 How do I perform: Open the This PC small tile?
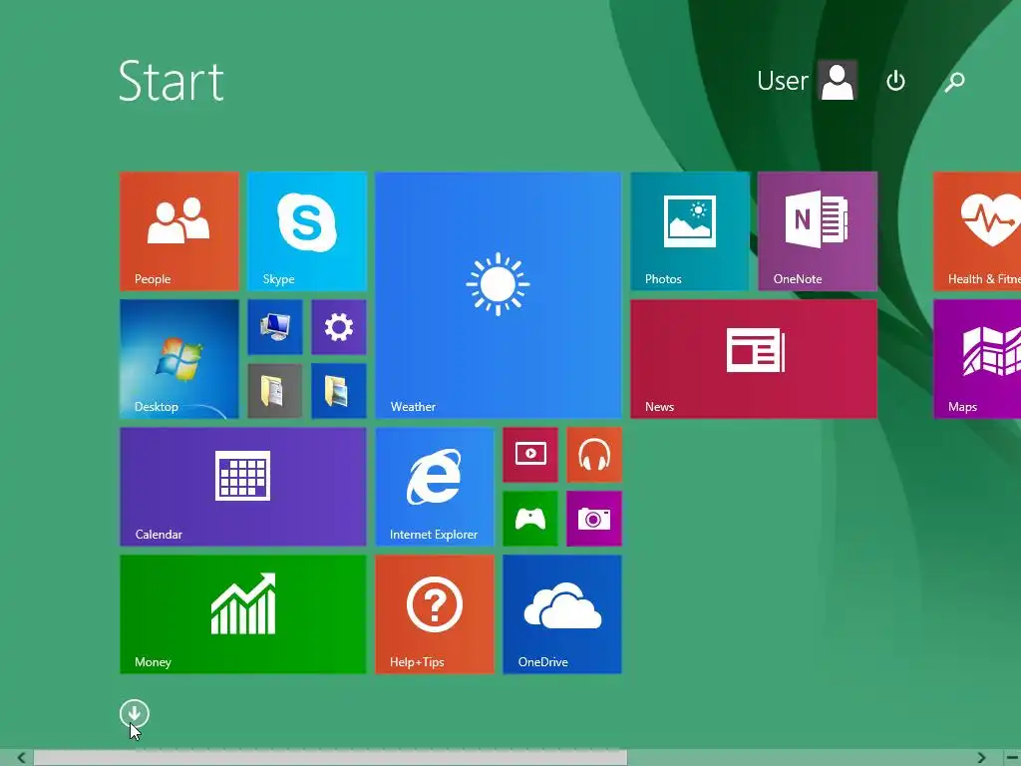(275, 327)
